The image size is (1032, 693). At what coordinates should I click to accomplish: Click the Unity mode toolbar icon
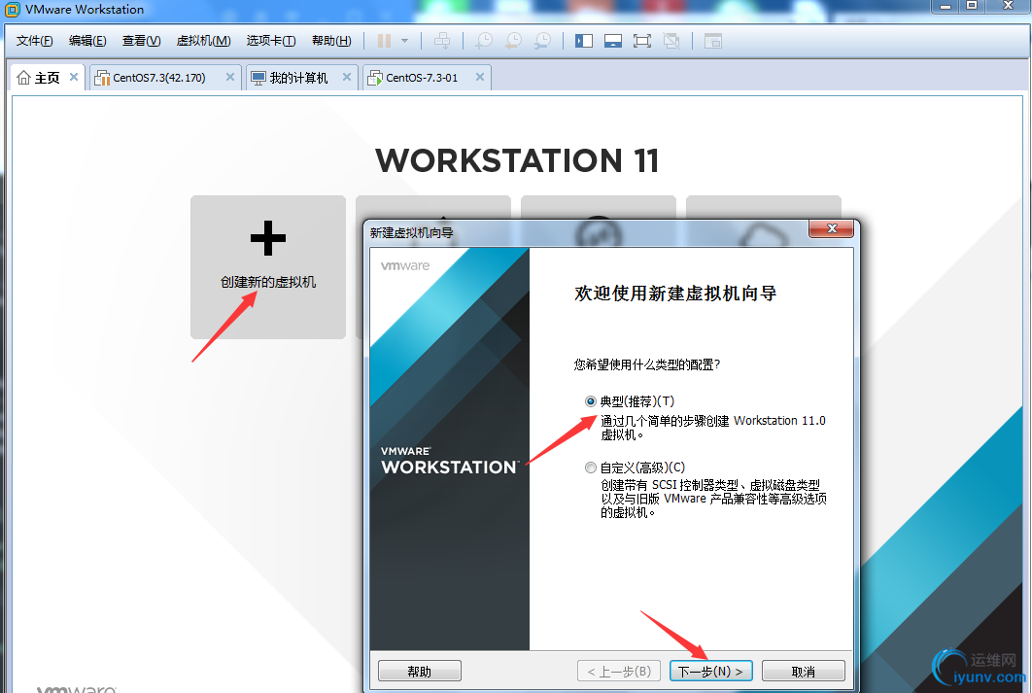(x=671, y=41)
